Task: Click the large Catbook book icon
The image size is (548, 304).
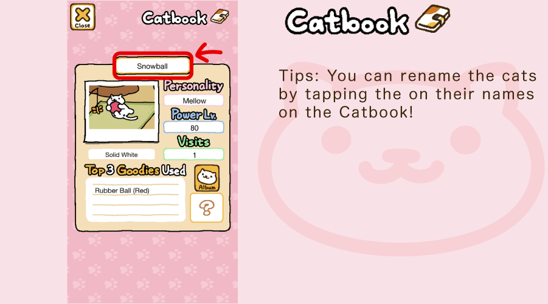Action: [432, 19]
